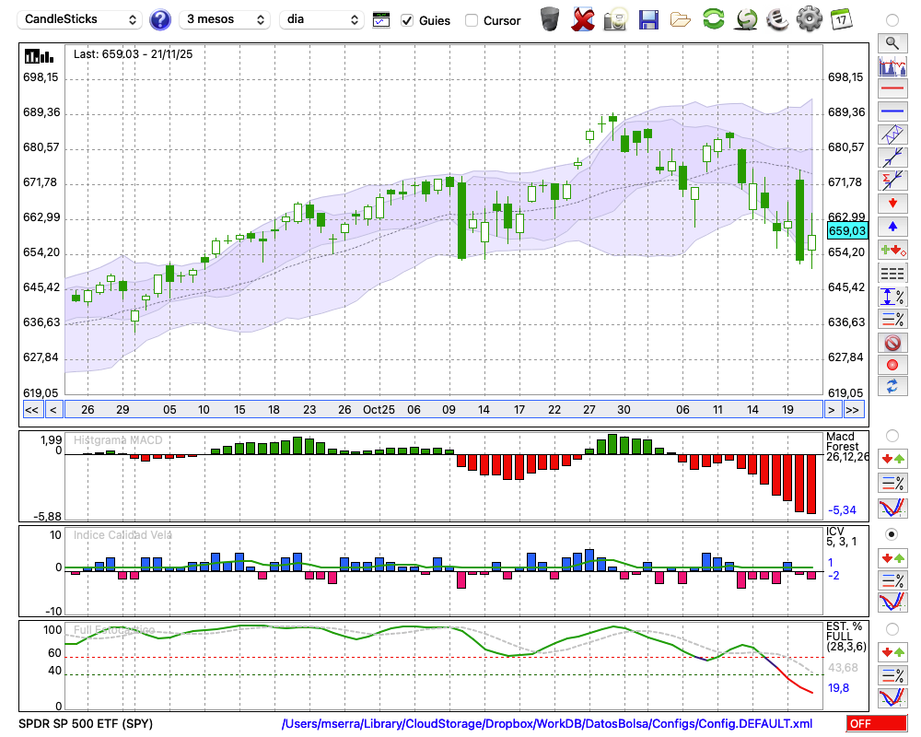921x737 pixels.
Task: Open the CandleSticks chart type dropdown
Action: click(x=80, y=19)
